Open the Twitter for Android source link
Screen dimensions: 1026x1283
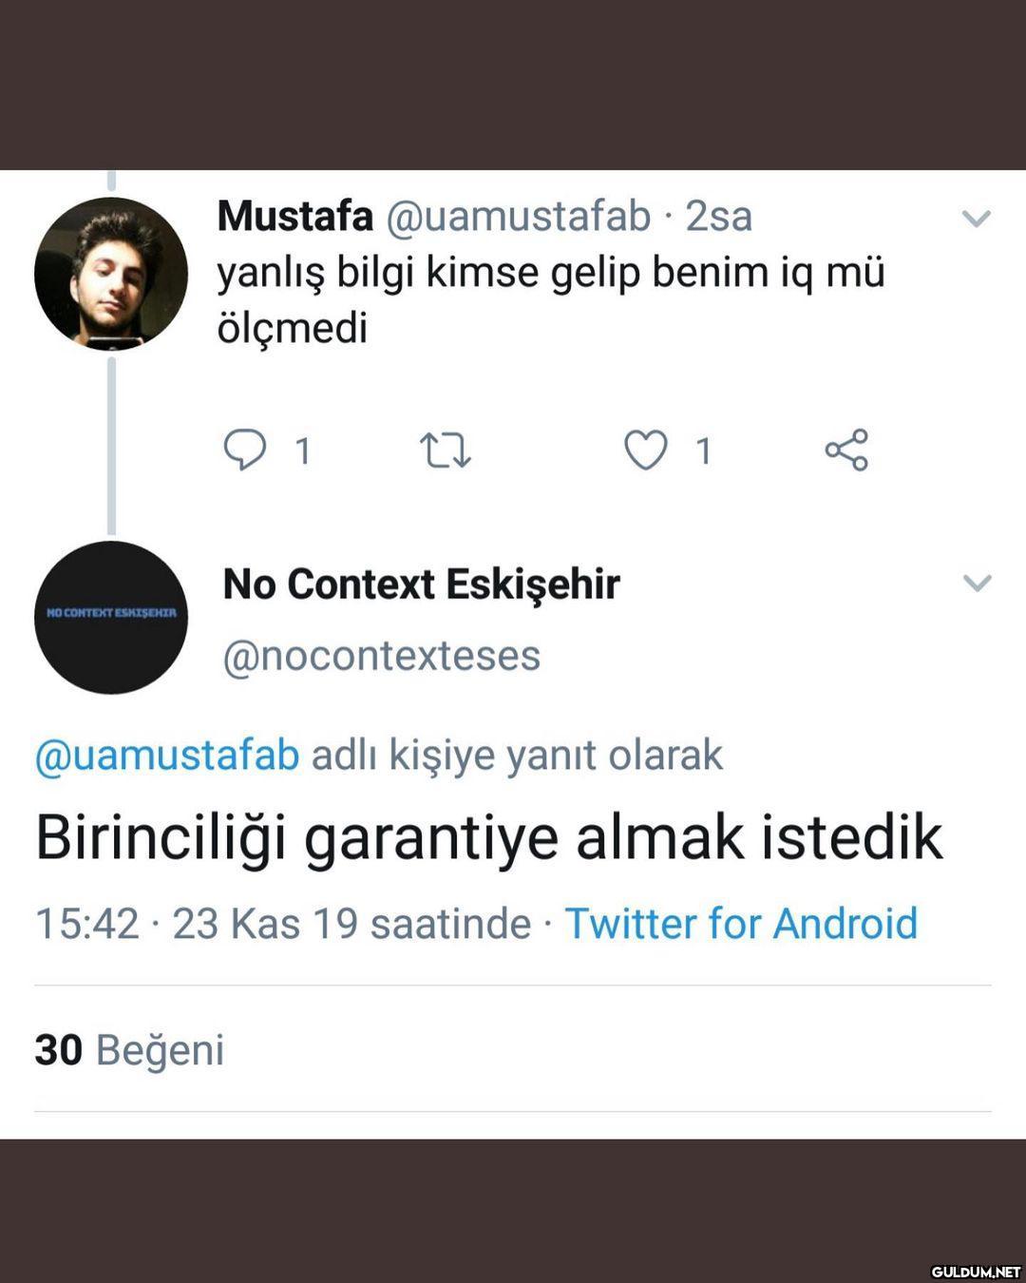coord(741,924)
